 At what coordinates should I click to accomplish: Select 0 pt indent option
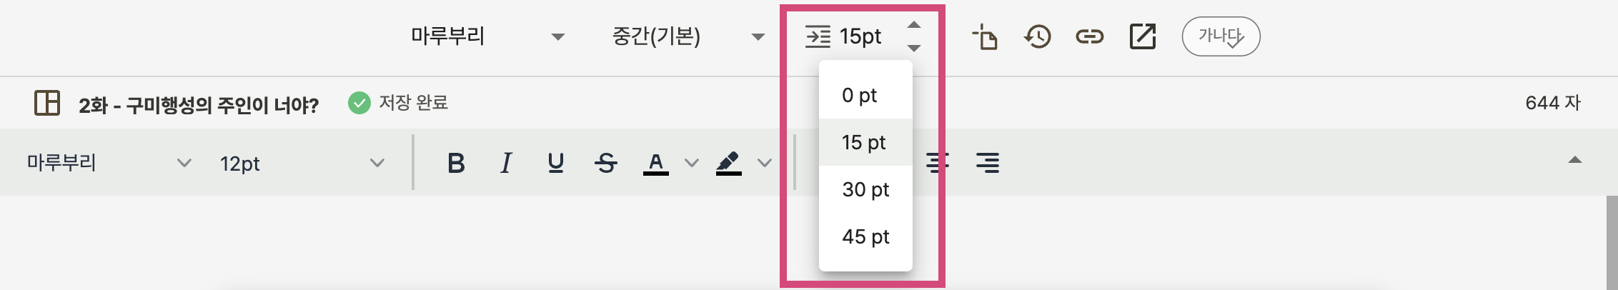[865, 95]
